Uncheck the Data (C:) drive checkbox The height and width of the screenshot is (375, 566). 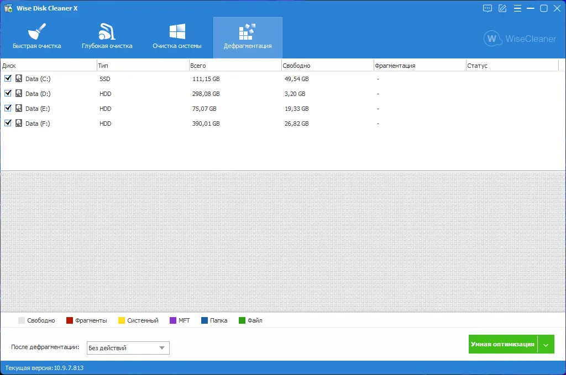[x=8, y=78]
